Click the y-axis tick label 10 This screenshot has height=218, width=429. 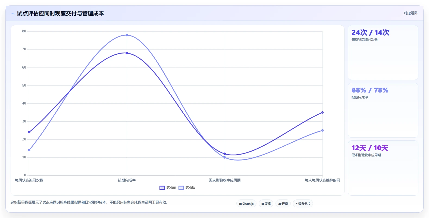[24, 157]
